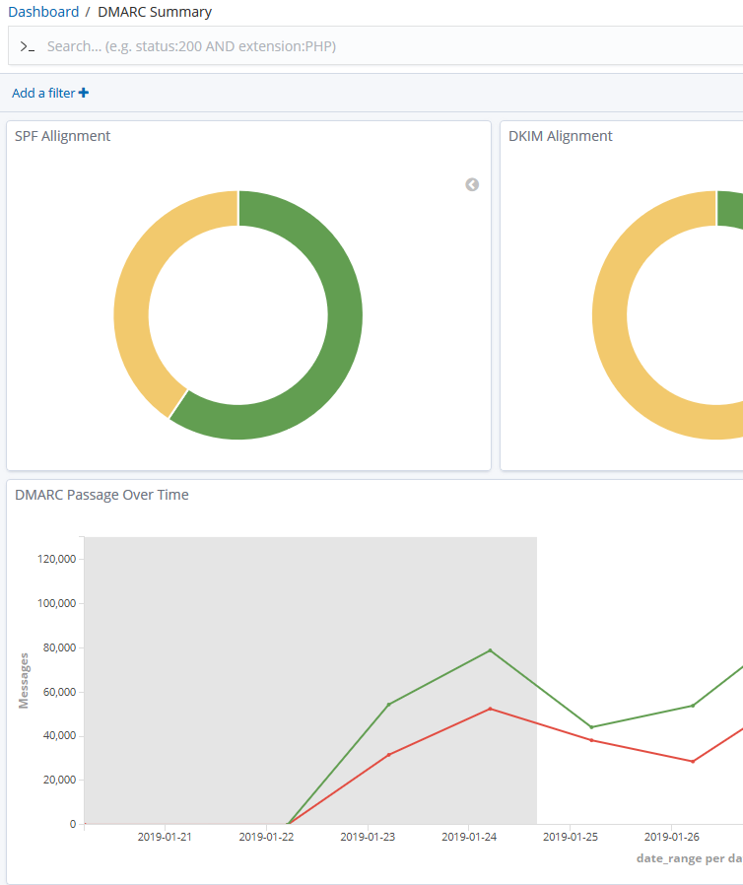Viewport: 743px width, 885px height.
Task: Focus the search query input field
Action: [384, 46]
